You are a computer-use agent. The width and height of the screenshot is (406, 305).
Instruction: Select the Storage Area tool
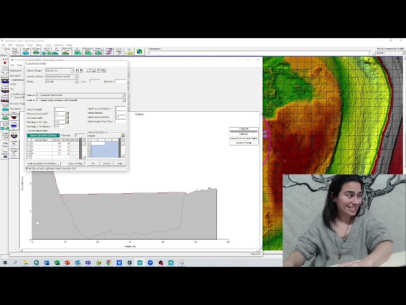pyautogui.click(x=25, y=51)
